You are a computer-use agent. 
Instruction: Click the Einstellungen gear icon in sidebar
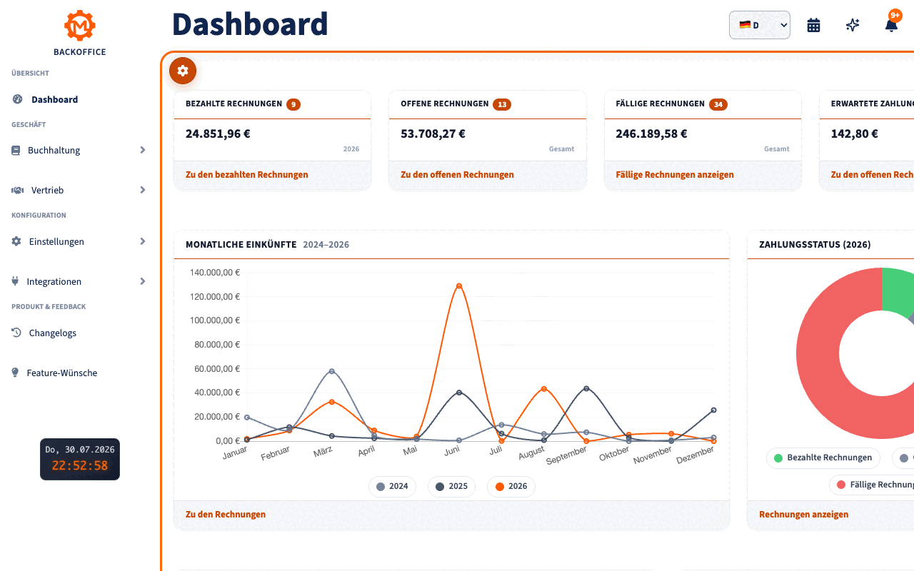click(16, 241)
